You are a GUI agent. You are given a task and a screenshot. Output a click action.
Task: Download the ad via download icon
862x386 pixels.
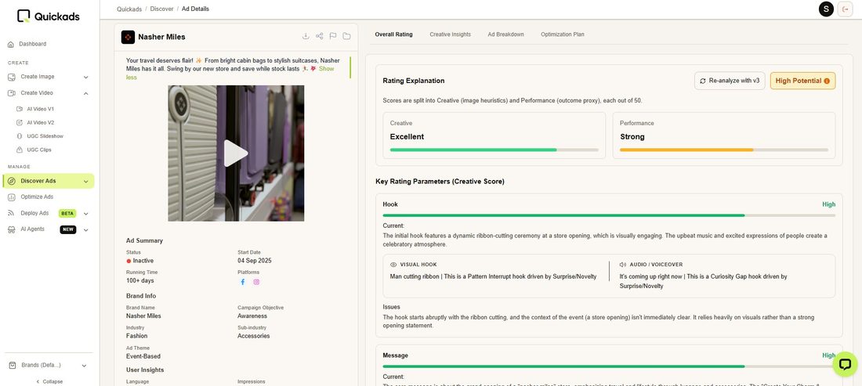click(306, 36)
